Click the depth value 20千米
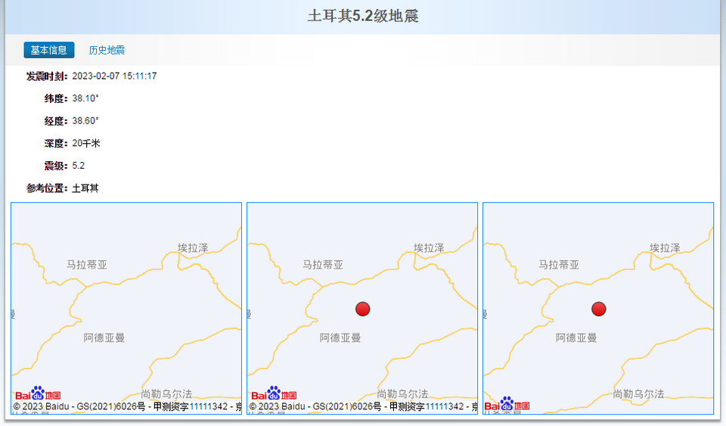 click(86, 143)
